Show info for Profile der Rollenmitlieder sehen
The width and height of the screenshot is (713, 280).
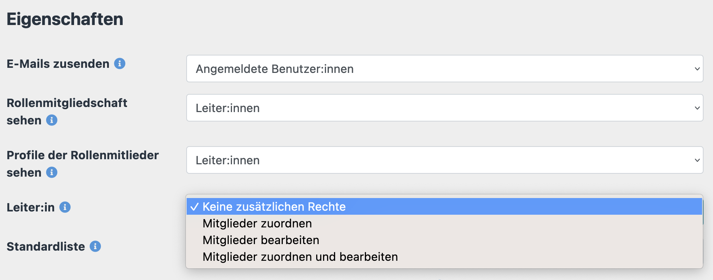pyautogui.click(x=52, y=172)
